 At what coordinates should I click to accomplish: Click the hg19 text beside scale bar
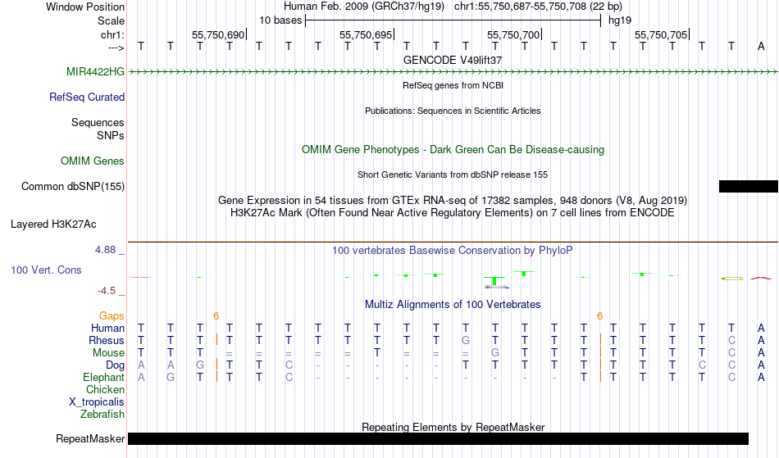(x=620, y=20)
